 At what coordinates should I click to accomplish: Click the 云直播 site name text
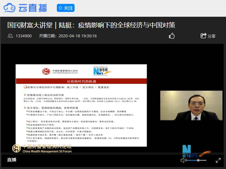click(x=33, y=8)
